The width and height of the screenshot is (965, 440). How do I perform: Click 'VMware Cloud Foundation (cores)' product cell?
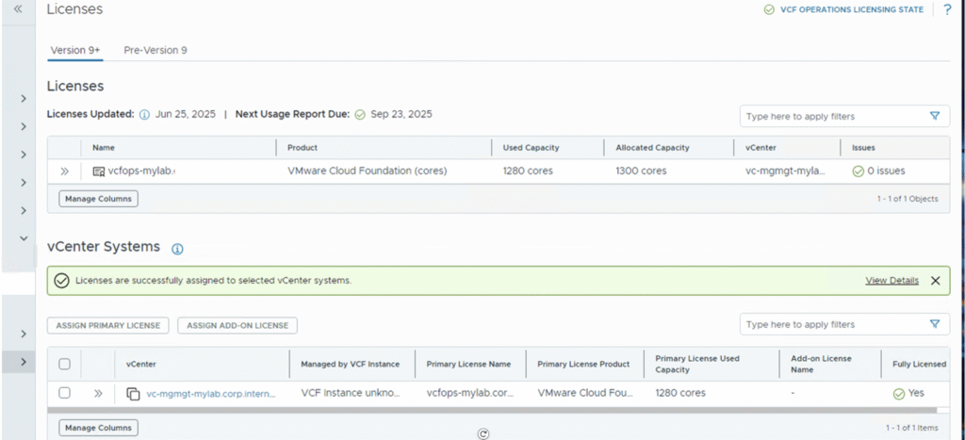[368, 171]
